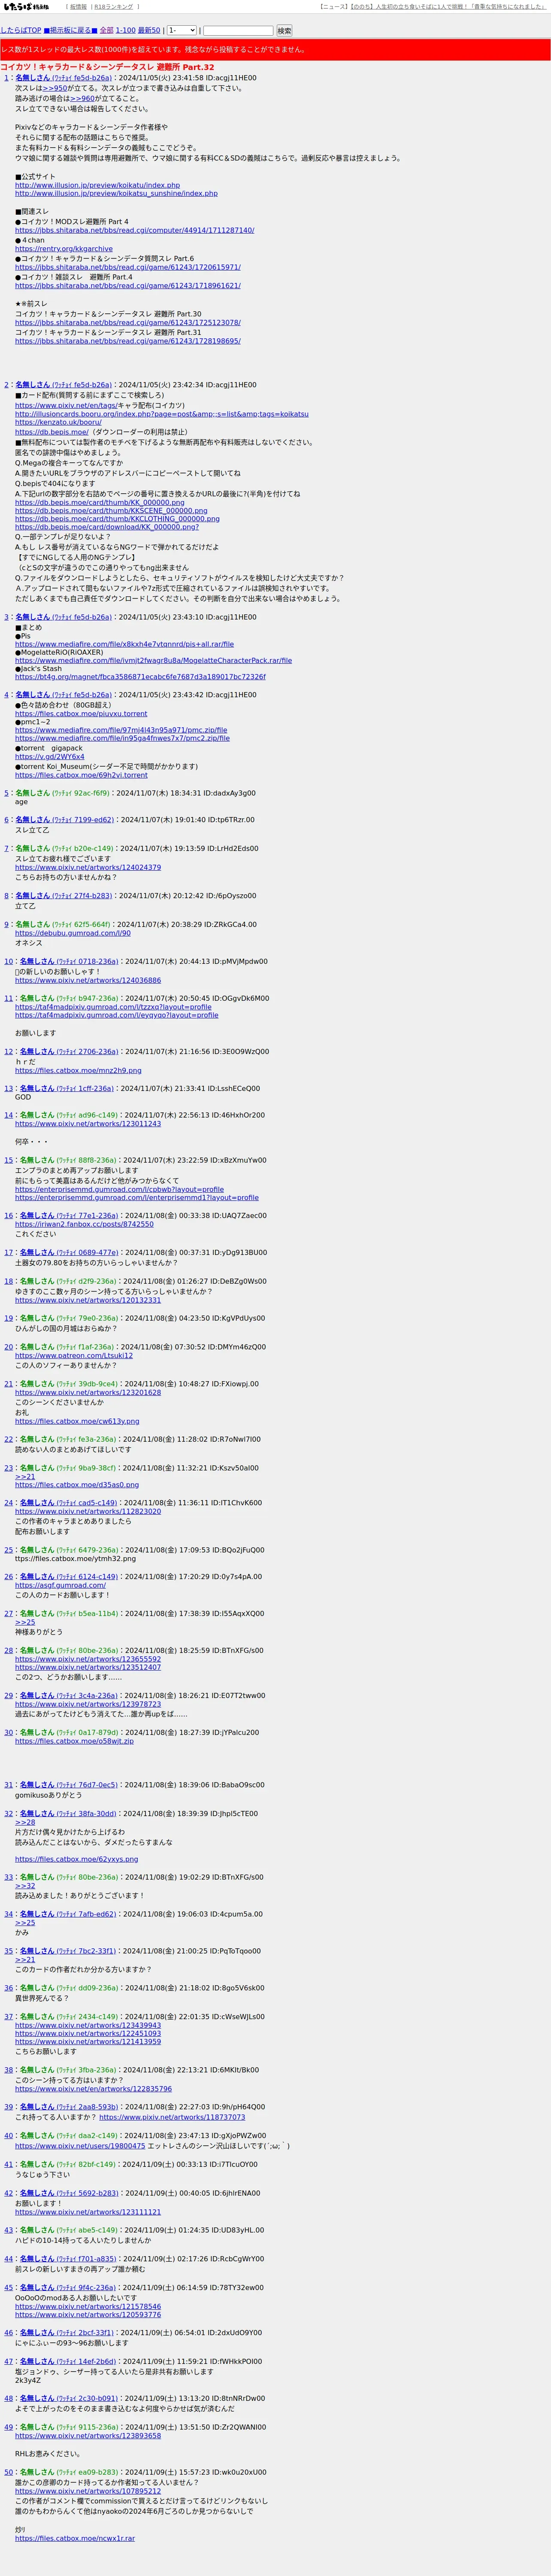The width and height of the screenshot is (551, 2576).
Task: Open the >>950 anchor in post 1
Action: (55, 88)
